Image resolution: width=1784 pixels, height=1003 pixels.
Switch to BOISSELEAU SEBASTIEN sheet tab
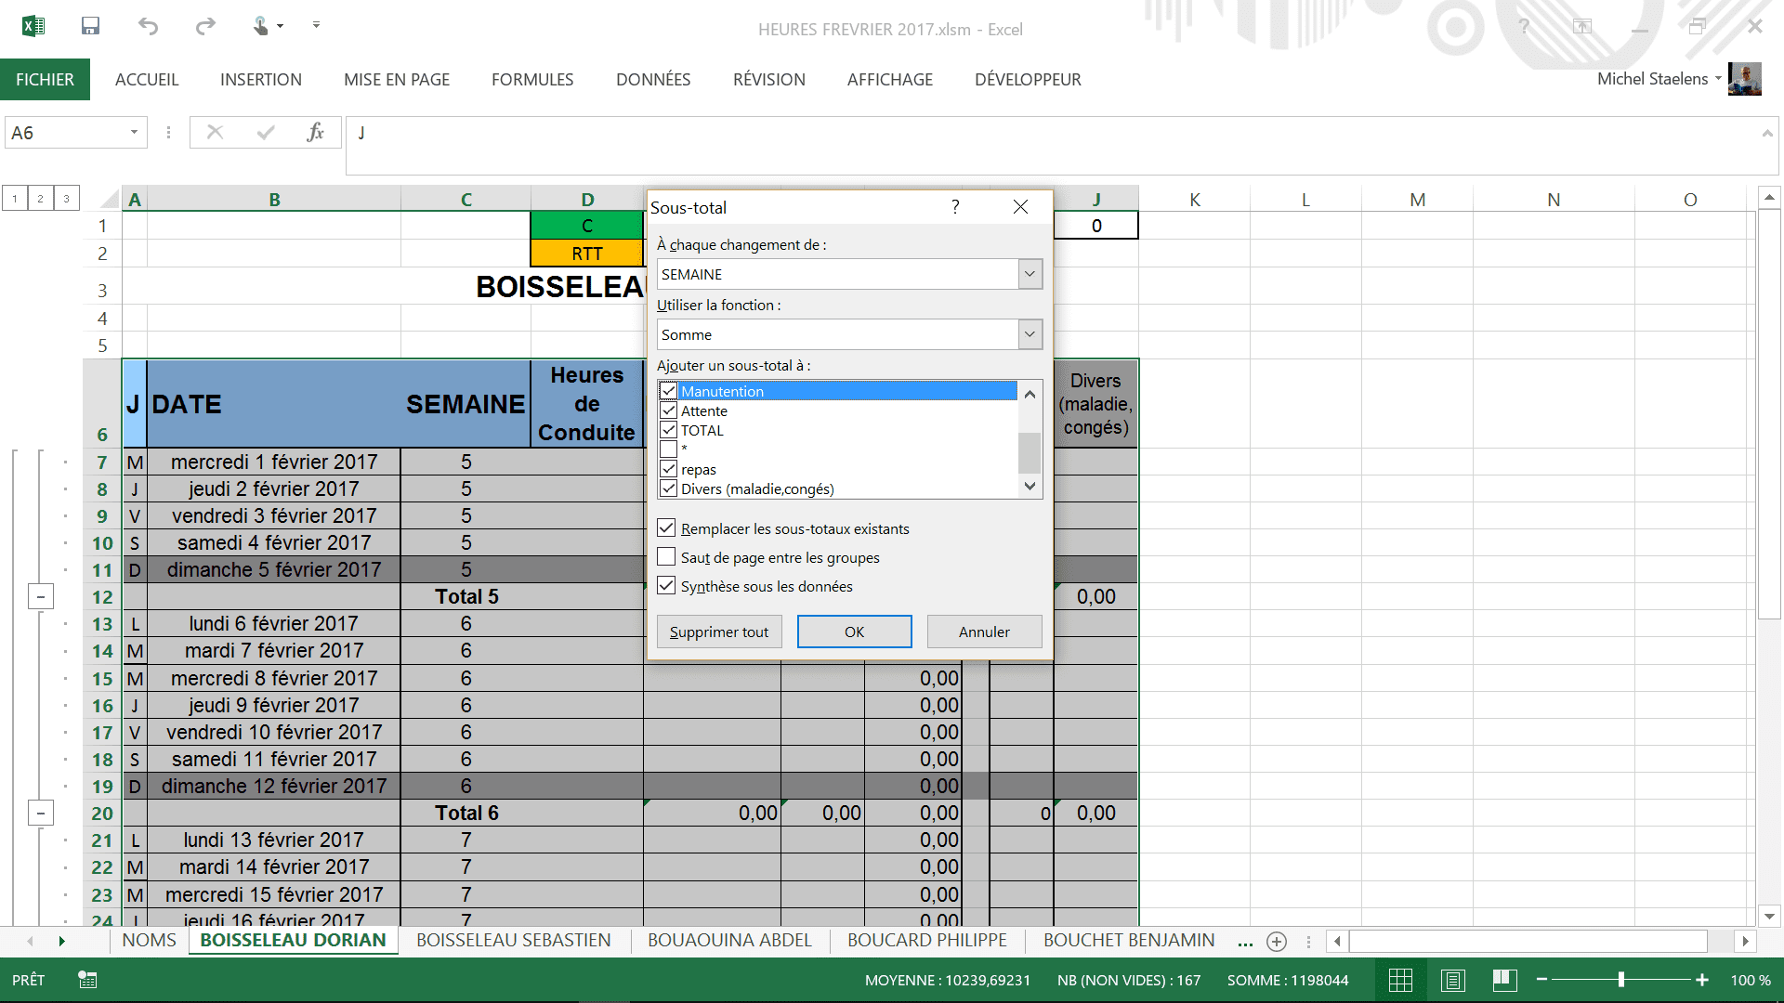(513, 940)
